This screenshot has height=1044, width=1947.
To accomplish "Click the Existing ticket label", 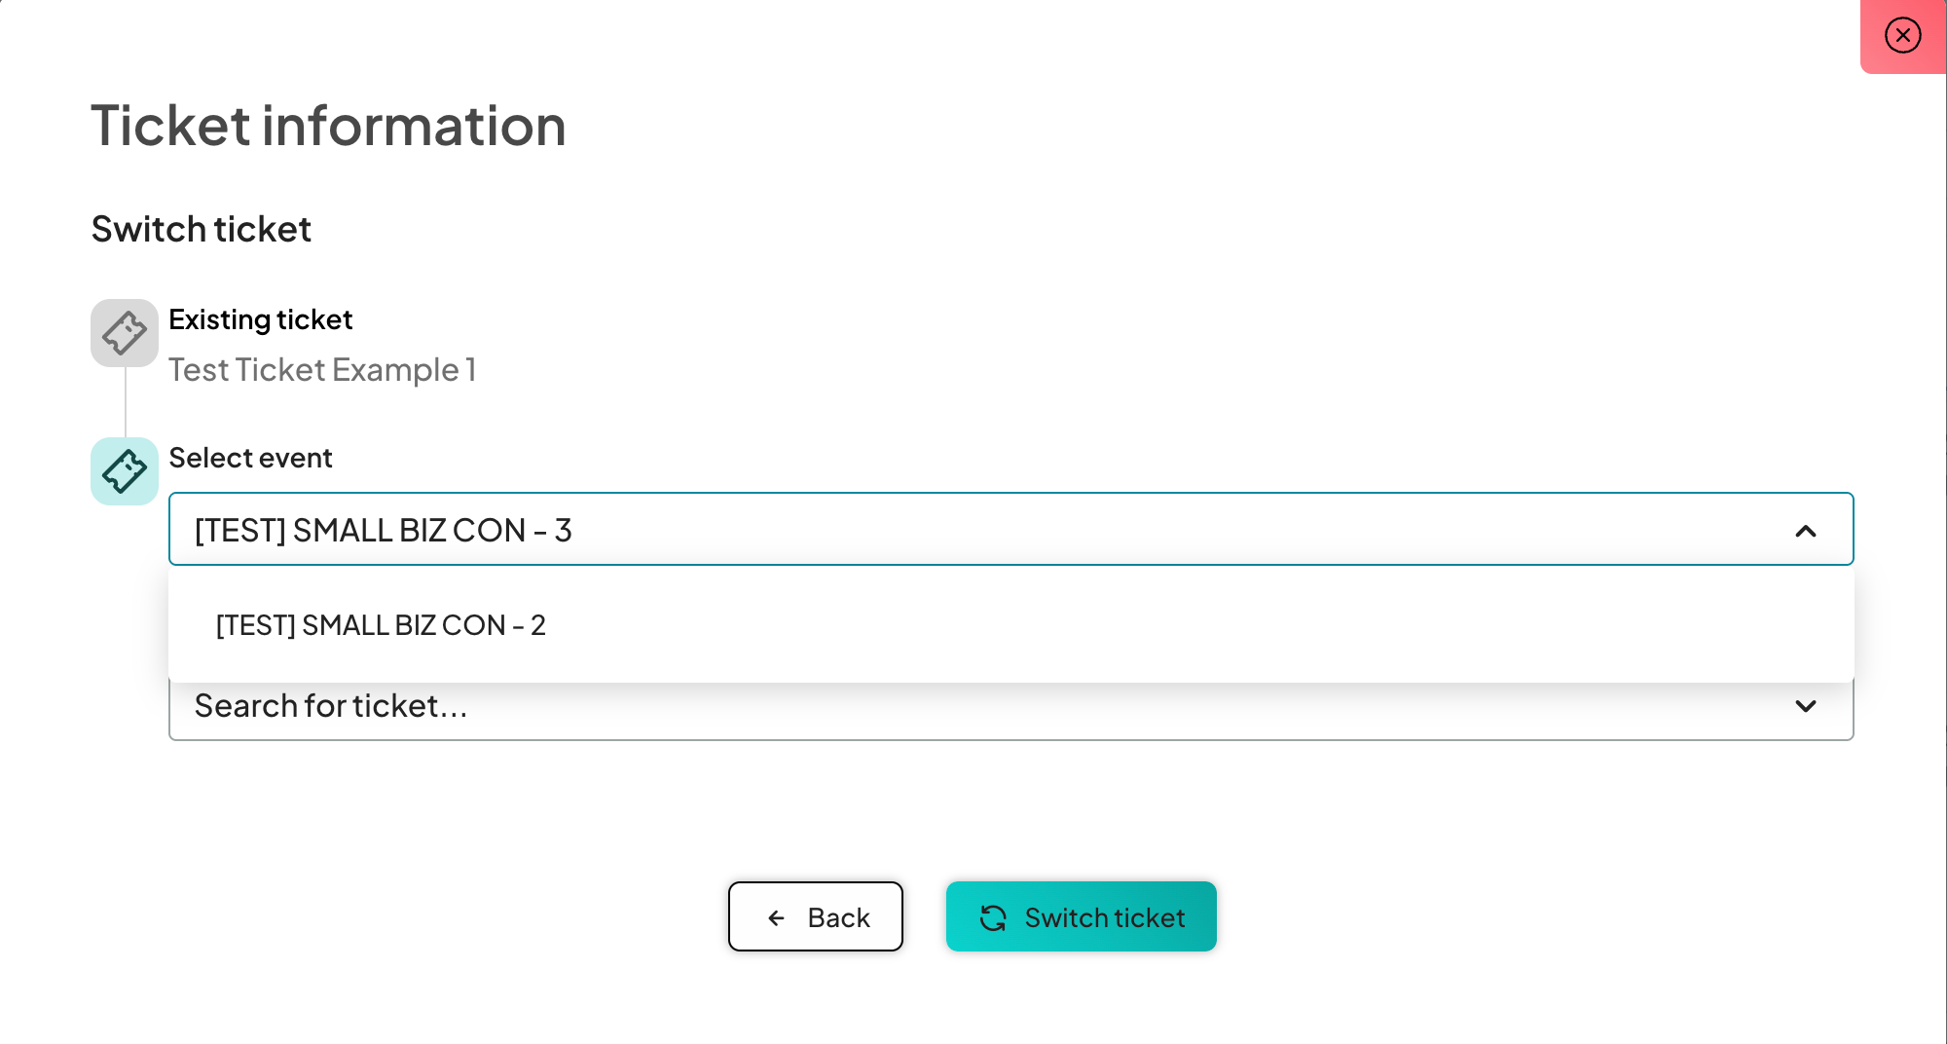I will point(260,319).
